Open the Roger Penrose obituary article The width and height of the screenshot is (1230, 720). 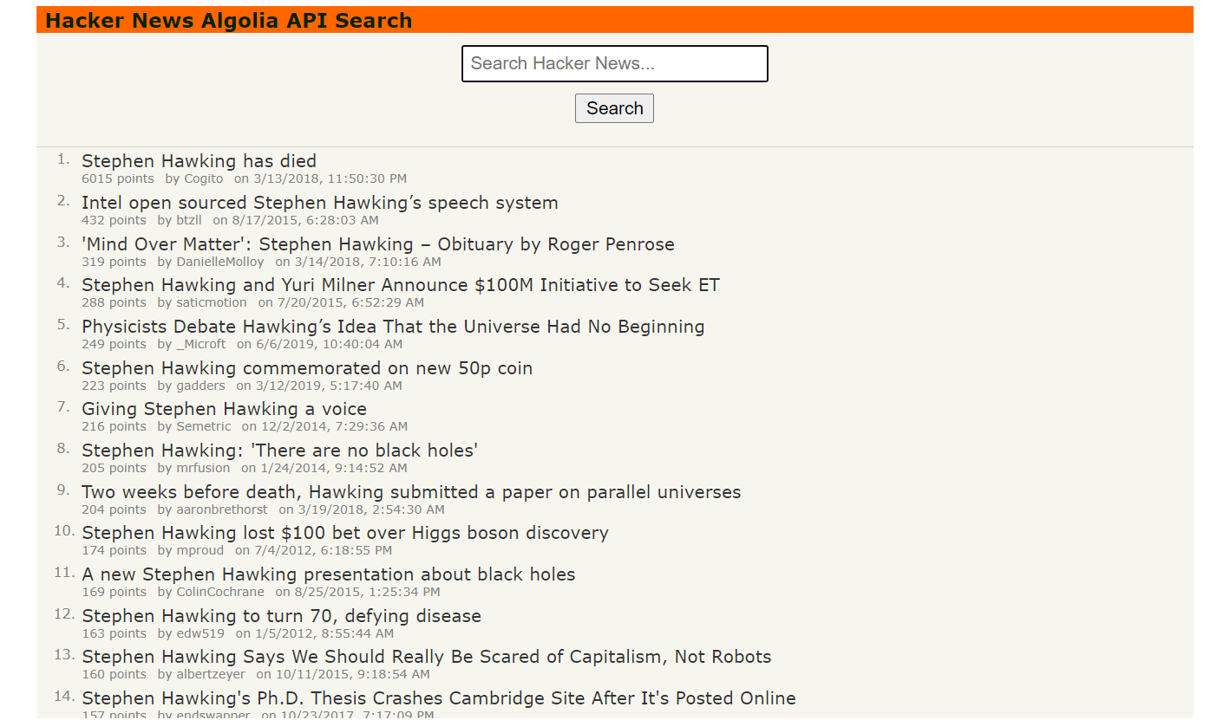point(377,243)
